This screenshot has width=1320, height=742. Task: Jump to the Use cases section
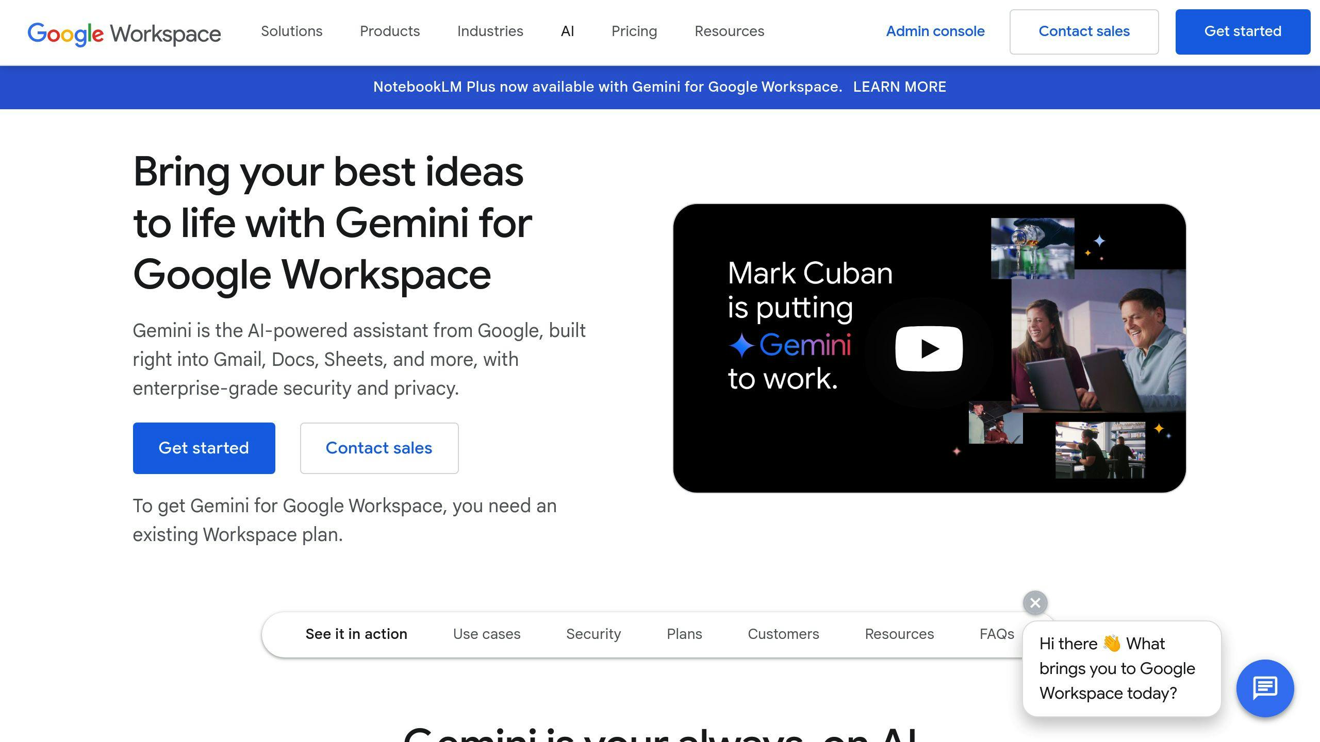pos(487,634)
